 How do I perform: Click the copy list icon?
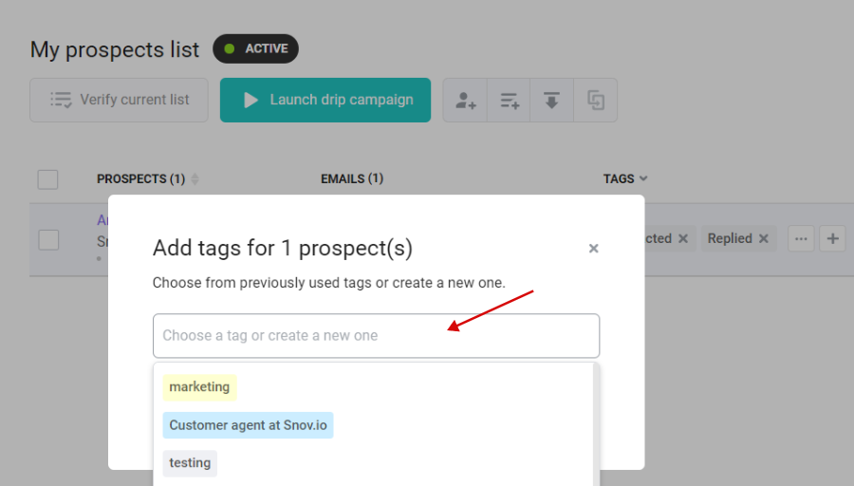click(595, 101)
